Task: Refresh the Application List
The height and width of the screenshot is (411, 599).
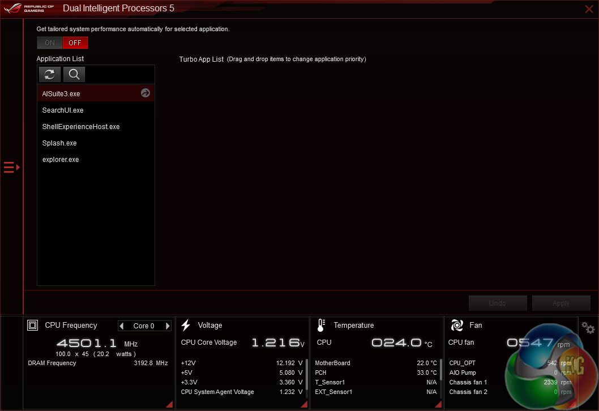Action: click(x=50, y=75)
